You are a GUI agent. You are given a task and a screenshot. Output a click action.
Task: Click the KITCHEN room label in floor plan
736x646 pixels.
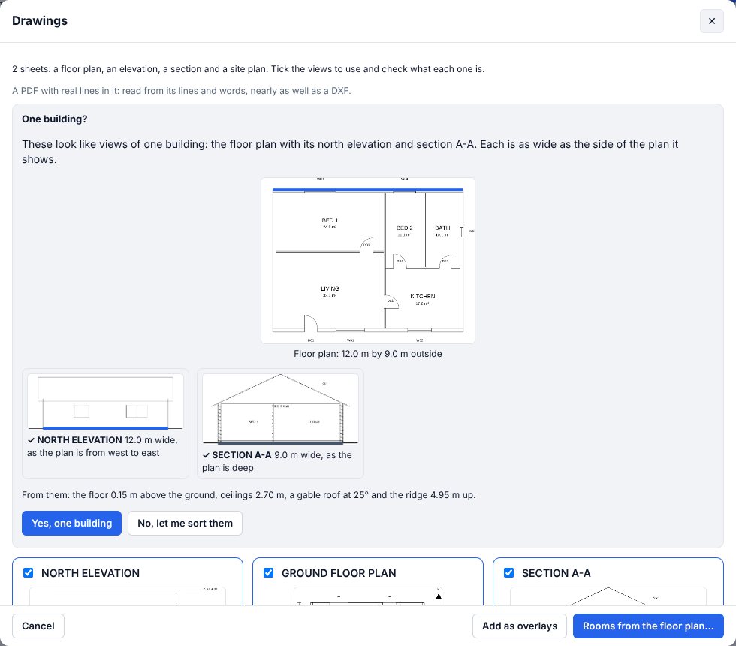422,296
